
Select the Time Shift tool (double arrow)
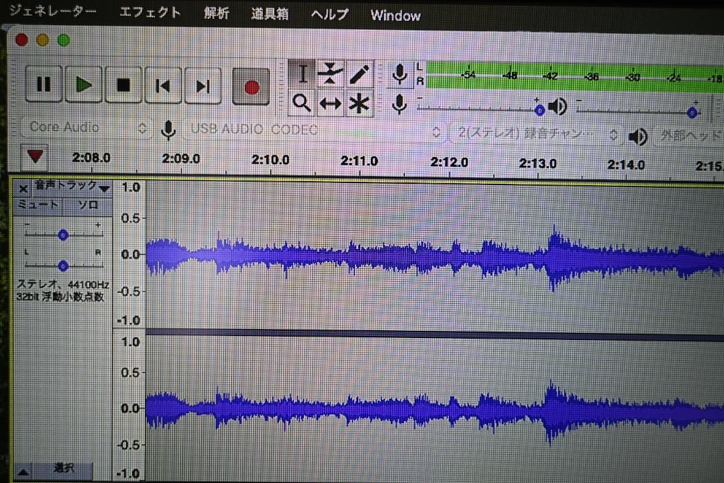pos(330,102)
